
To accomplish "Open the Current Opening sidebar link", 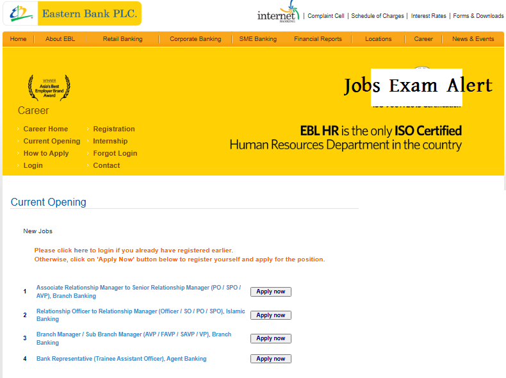I will [x=52, y=141].
